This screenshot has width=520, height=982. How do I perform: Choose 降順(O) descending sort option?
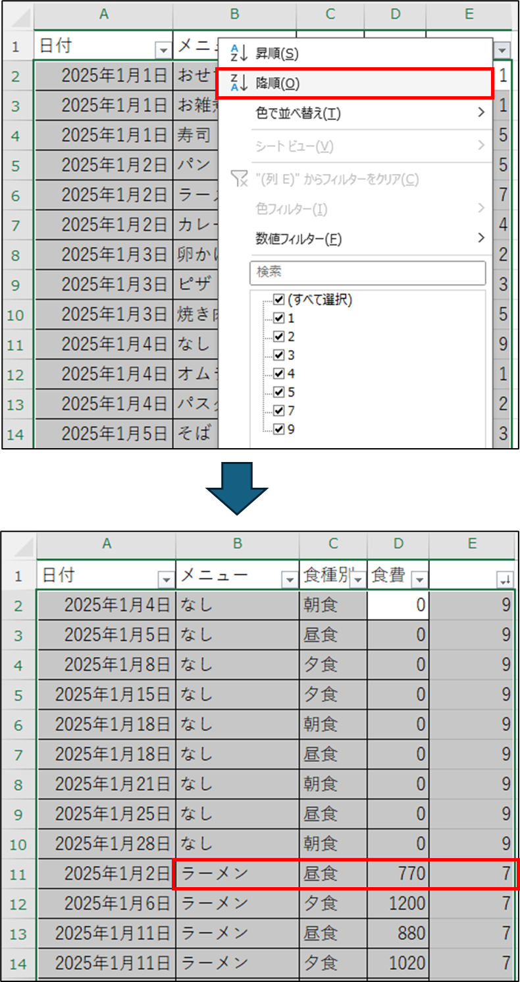[354, 83]
